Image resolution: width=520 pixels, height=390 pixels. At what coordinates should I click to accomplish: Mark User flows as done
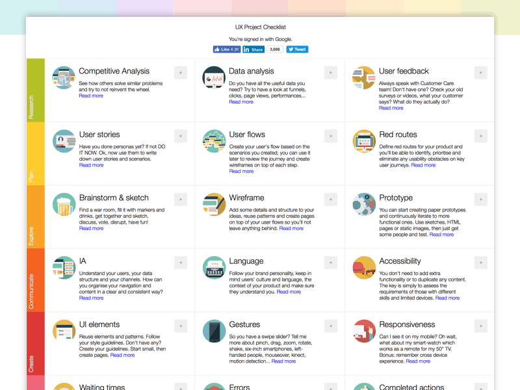tap(331, 136)
